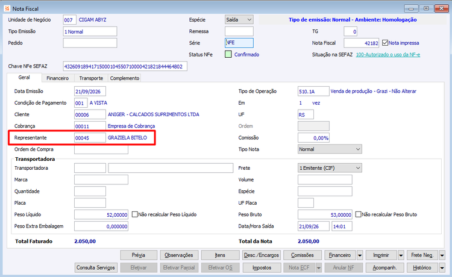Focus the UF field with RS

306,114
